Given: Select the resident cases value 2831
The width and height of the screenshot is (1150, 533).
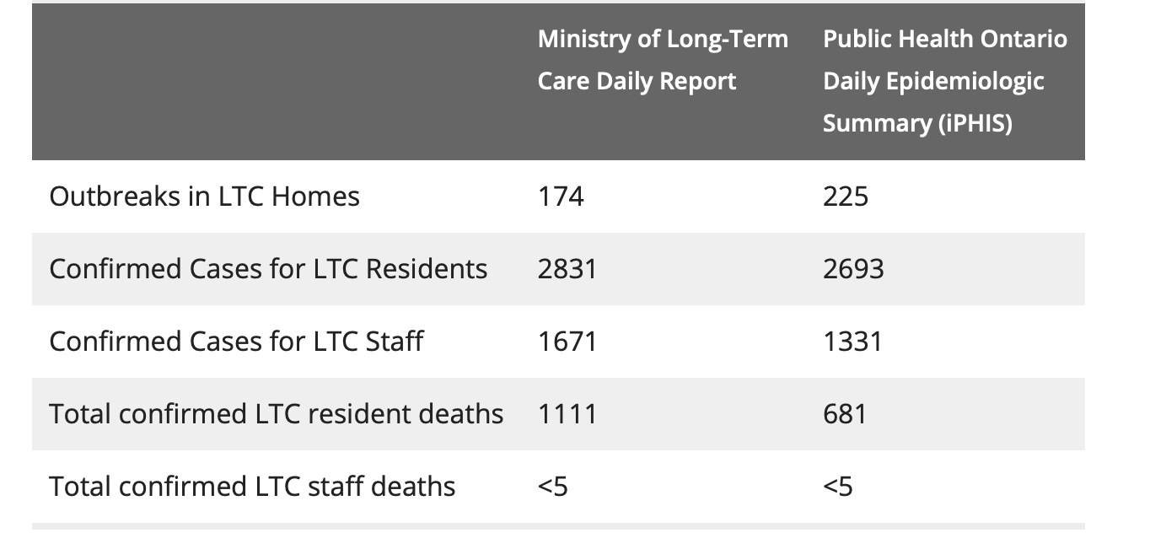Looking at the screenshot, I should point(567,269).
